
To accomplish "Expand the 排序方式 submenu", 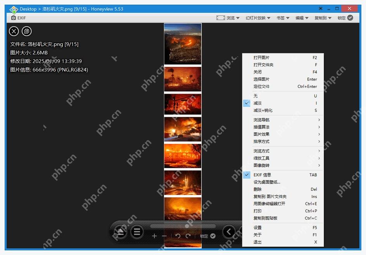I will pyautogui.click(x=283, y=142).
